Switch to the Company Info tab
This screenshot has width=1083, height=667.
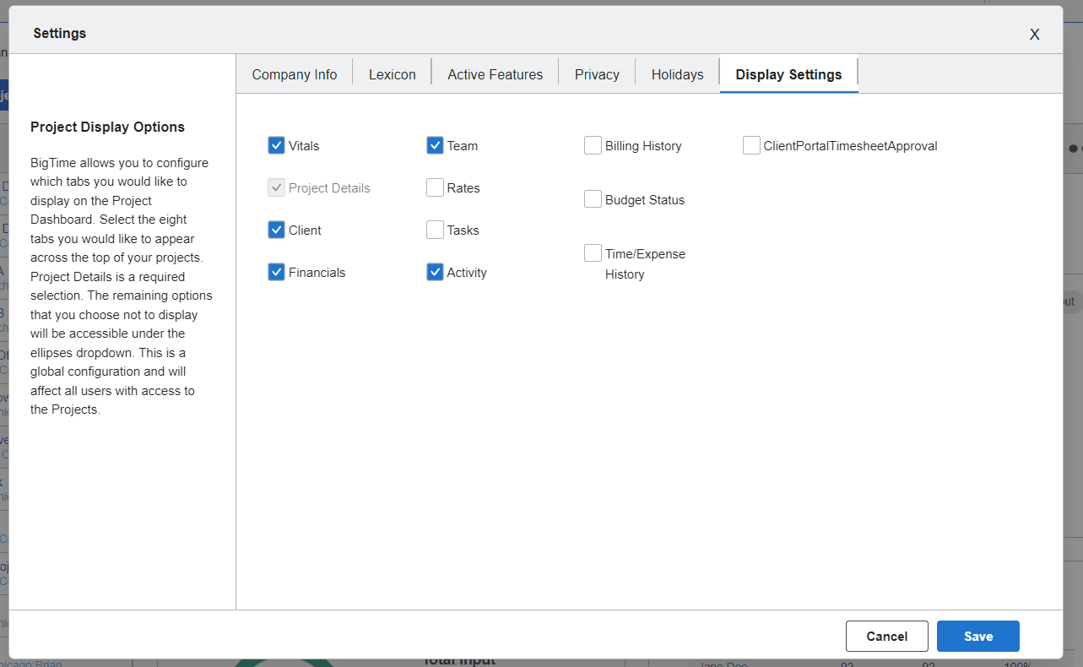tap(294, 74)
